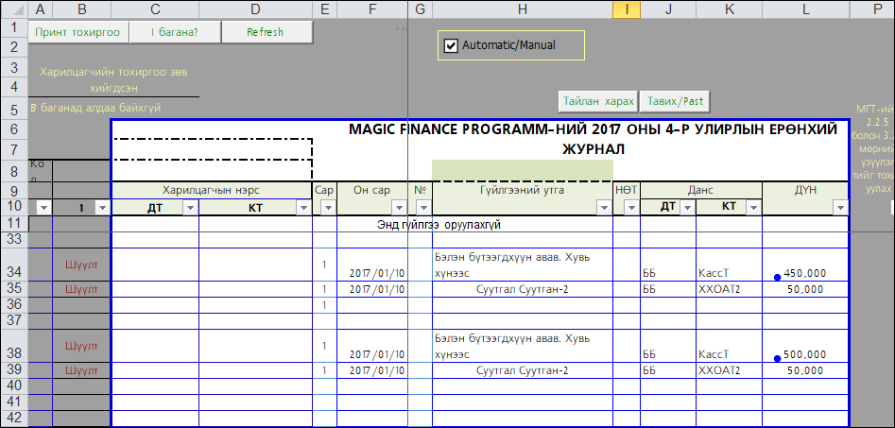Expand the Он сар filter dropdown
The image size is (895, 428).
tap(399, 208)
